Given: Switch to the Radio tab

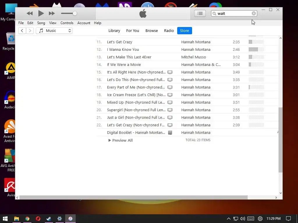Looking at the screenshot, I should coord(169,30).
